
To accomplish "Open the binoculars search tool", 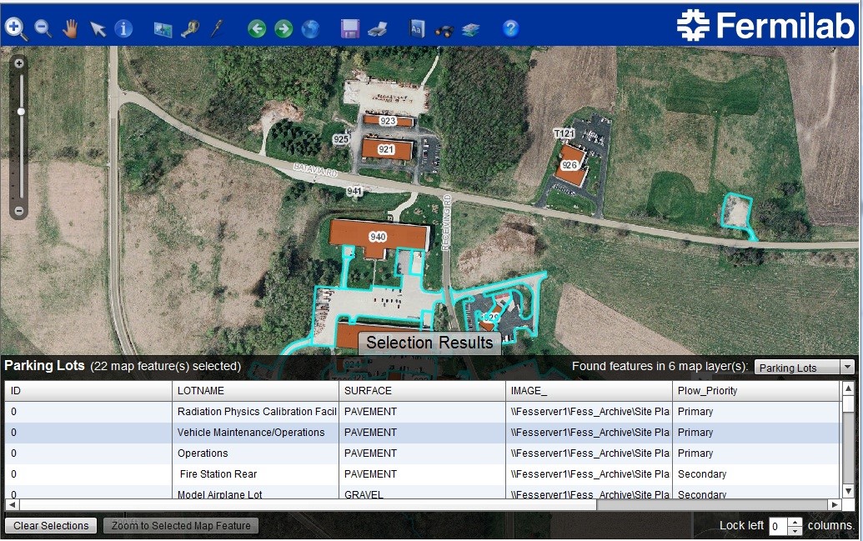I will coord(444,28).
